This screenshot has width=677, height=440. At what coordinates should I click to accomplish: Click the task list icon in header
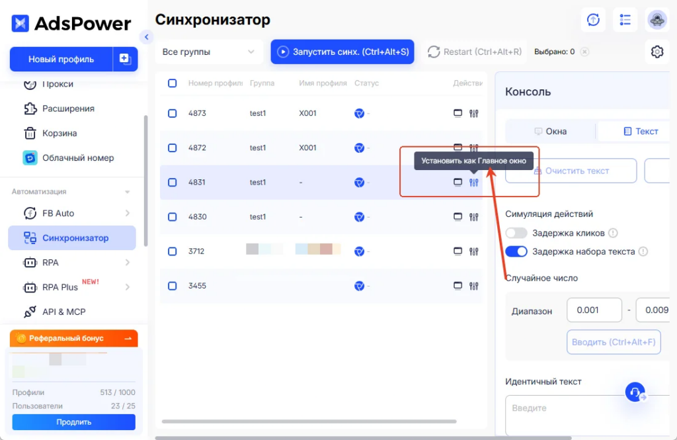click(x=625, y=20)
